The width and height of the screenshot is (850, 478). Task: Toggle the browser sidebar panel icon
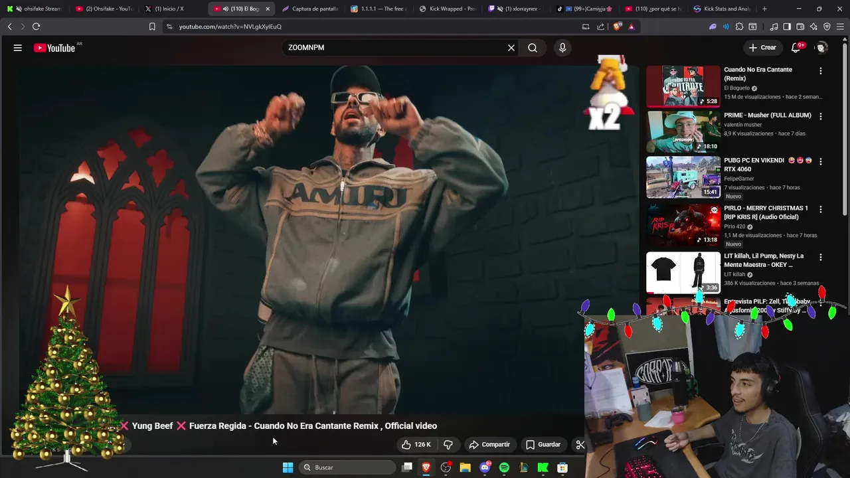point(787,27)
